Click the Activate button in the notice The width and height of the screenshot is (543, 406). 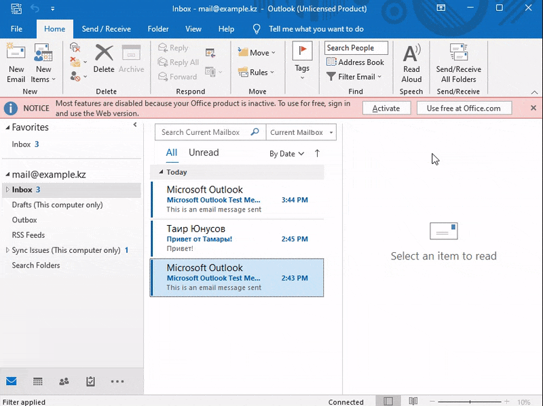(386, 108)
